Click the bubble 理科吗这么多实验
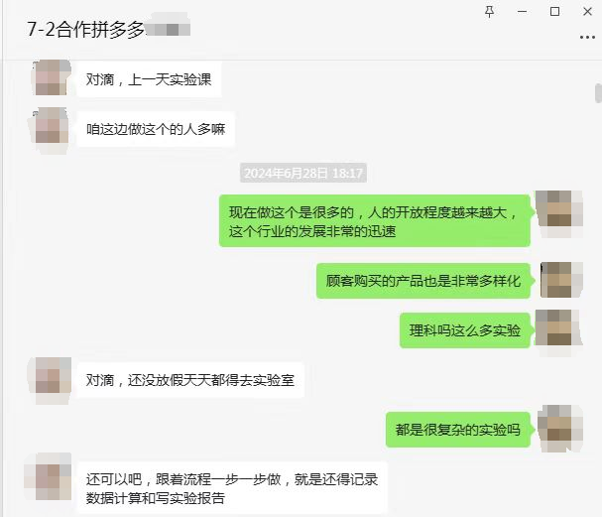Screen dimensions: 602x517 point(464,330)
